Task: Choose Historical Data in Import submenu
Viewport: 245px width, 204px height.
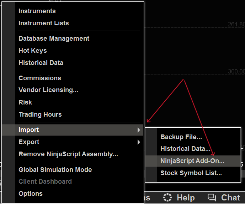Action: click(x=185, y=149)
